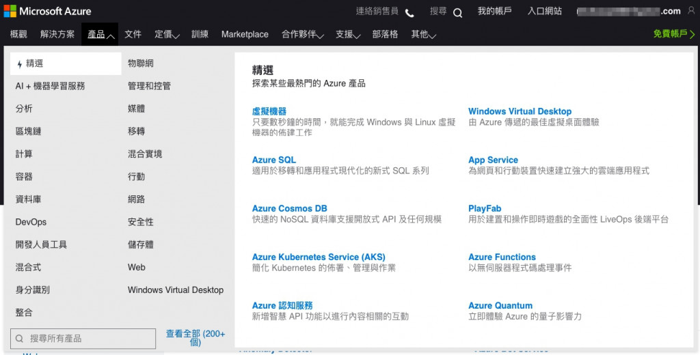The height and width of the screenshot is (355, 700).
Task: Open the 概觀 nav item
Action: click(x=18, y=34)
